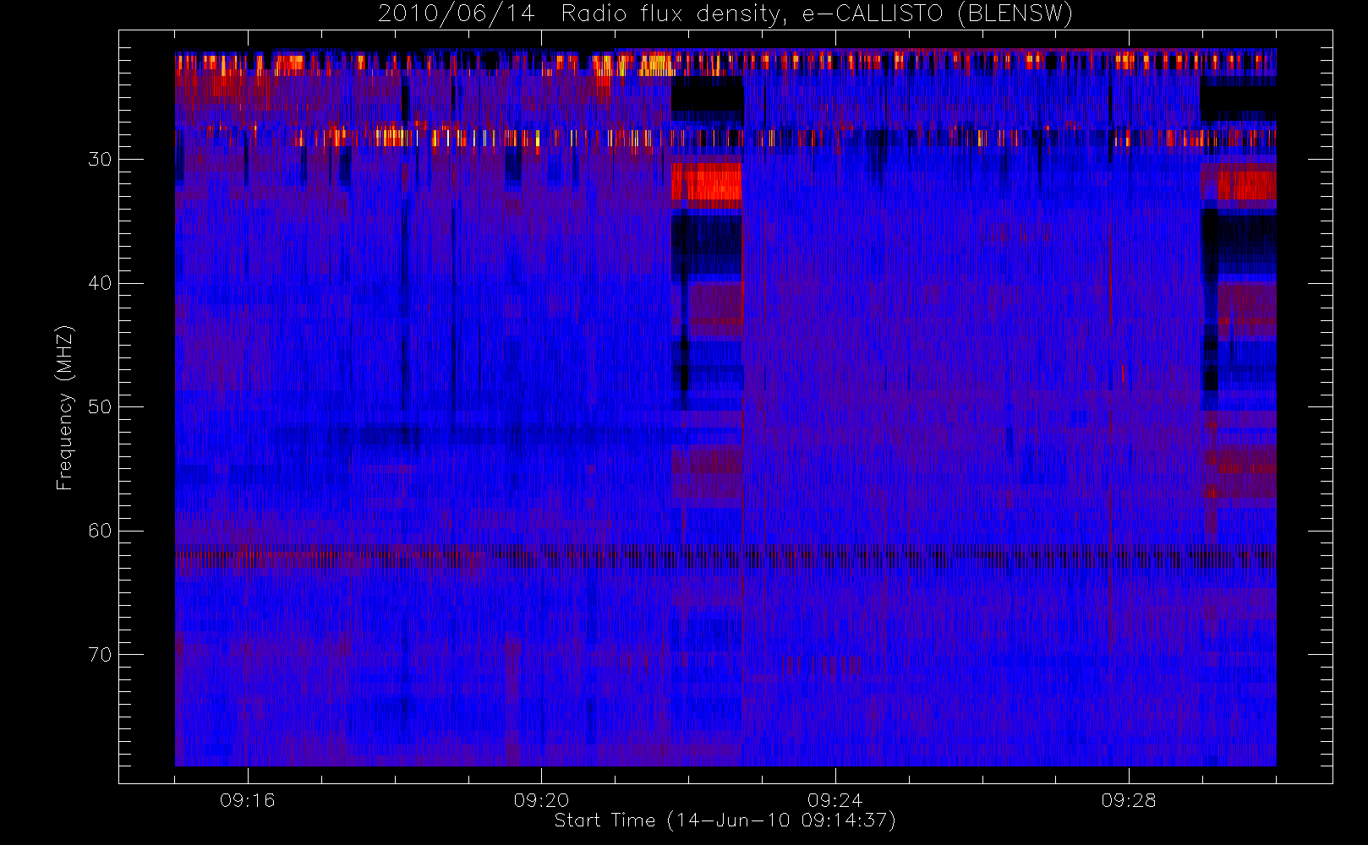This screenshot has height=845, width=1368.
Task: Click the plot title 'Radio flux density, e-CALLISTO (BLENSW)'
Action: 817,14
